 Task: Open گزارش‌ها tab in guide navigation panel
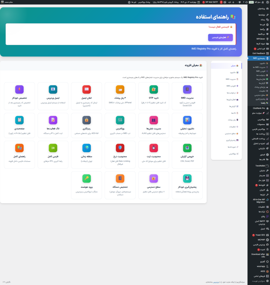click(x=226, y=106)
